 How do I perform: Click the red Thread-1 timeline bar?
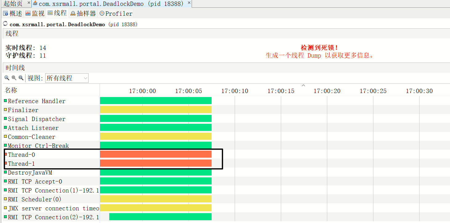tap(156, 163)
